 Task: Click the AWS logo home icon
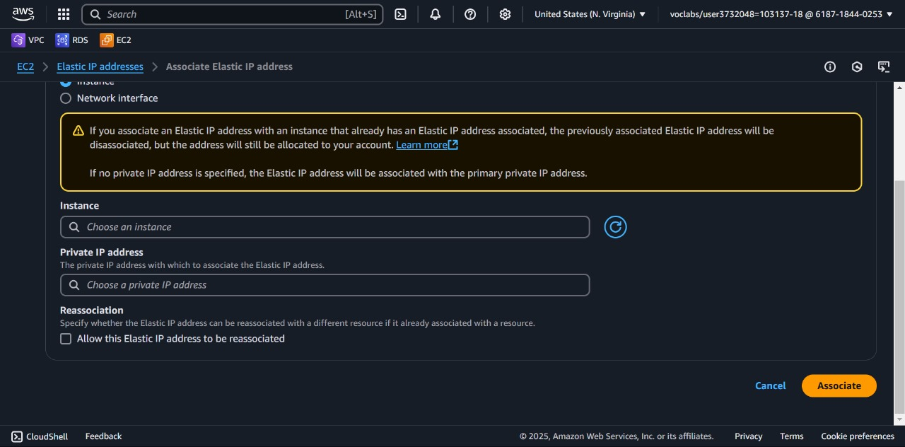tap(23, 14)
